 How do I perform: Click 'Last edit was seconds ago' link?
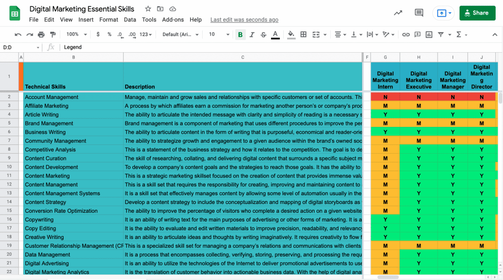pyautogui.click(x=245, y=20)
